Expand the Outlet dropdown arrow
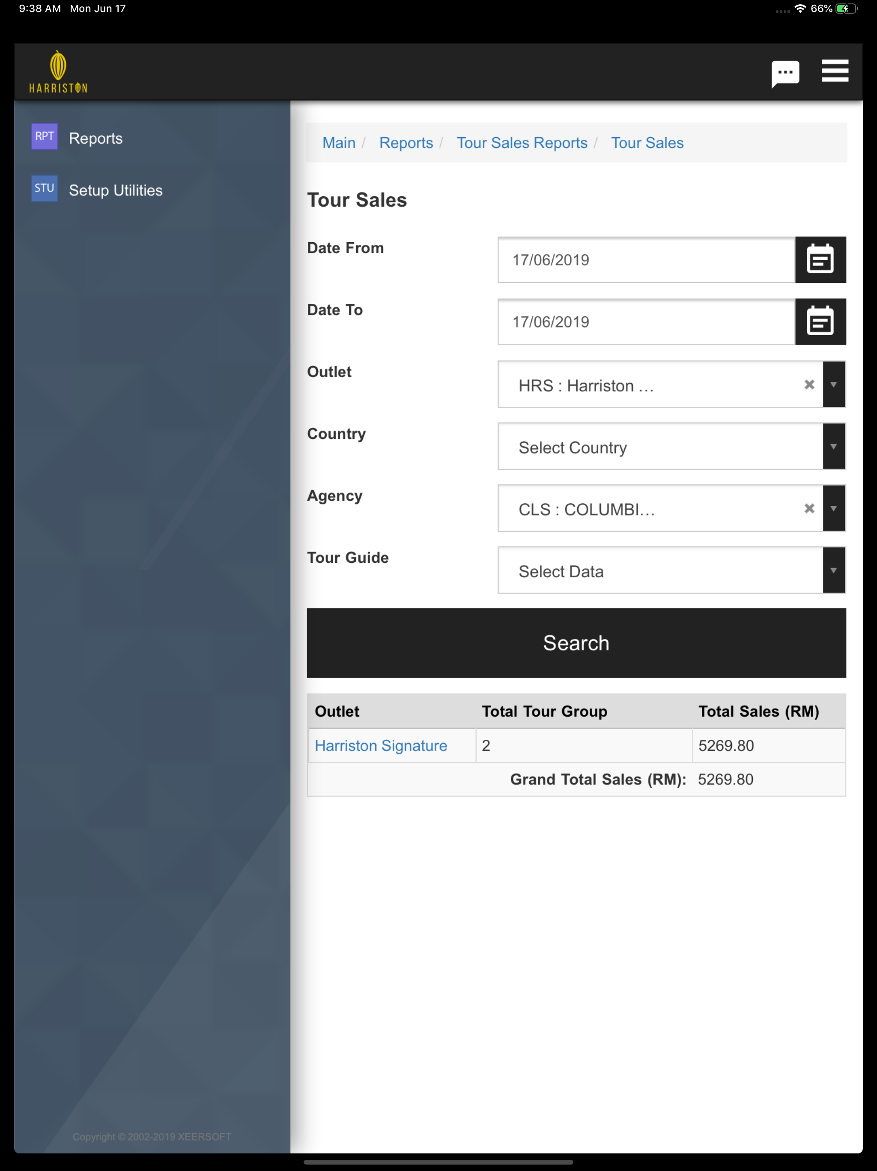This screenshot has height=1171, width=877. (834, 384)
